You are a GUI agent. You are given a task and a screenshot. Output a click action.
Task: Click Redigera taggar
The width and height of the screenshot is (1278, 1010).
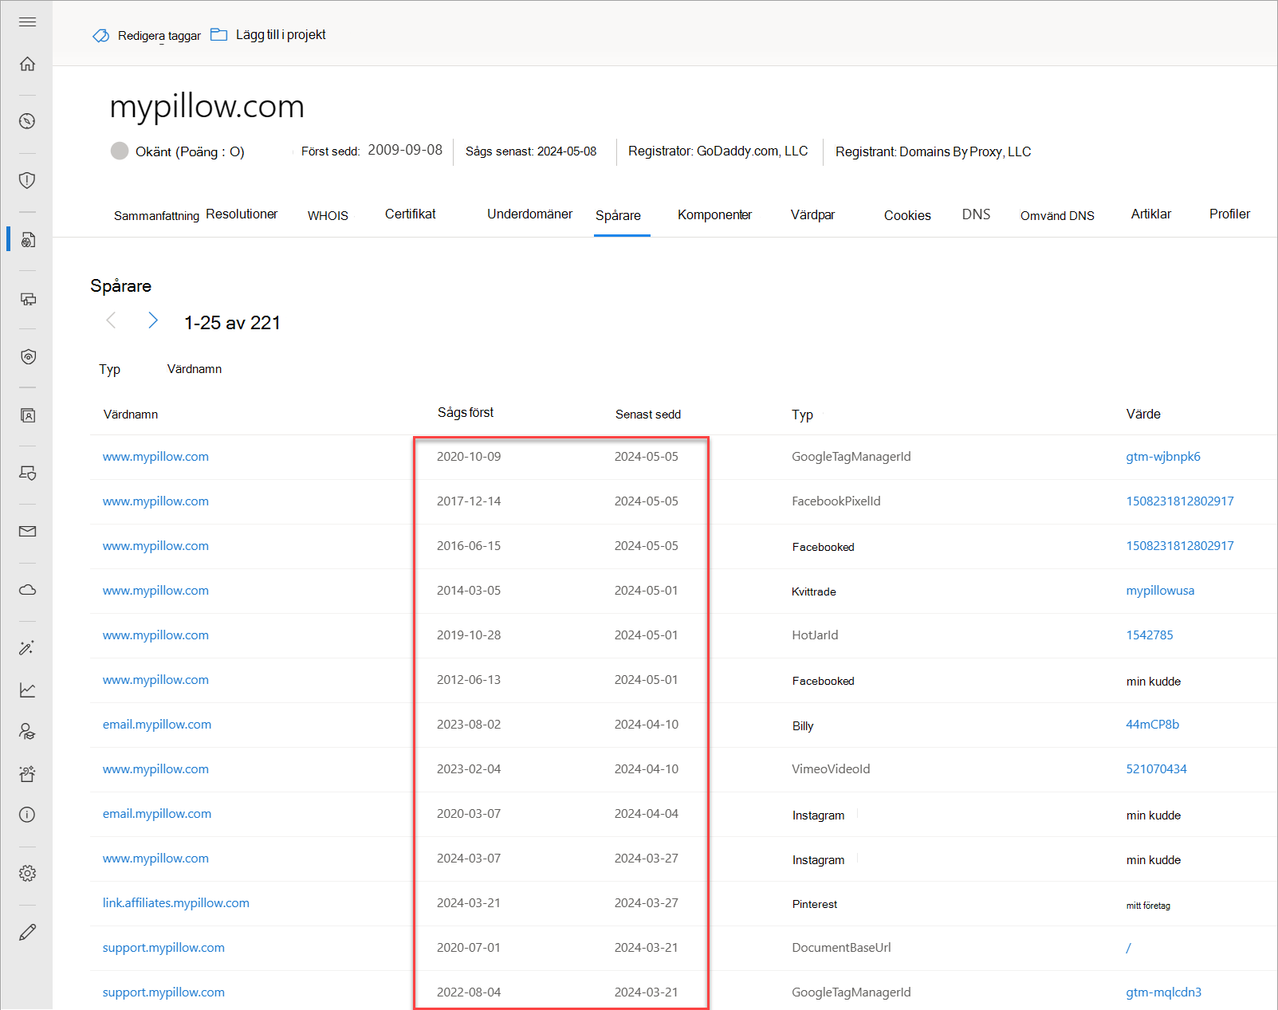click(x=159, y=36)
